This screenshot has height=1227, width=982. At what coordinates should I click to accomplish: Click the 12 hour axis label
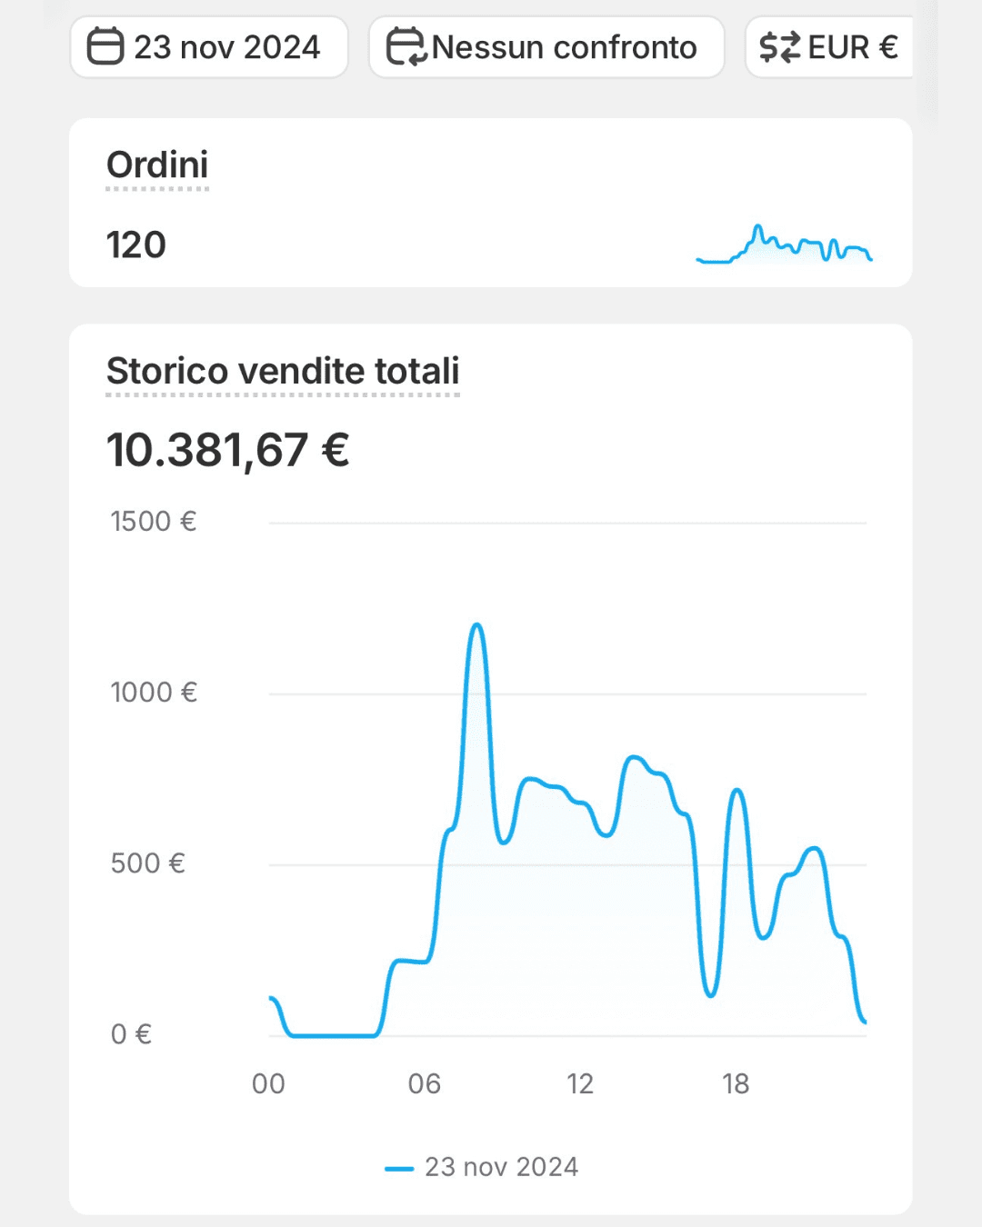(x=580, y=1083)
